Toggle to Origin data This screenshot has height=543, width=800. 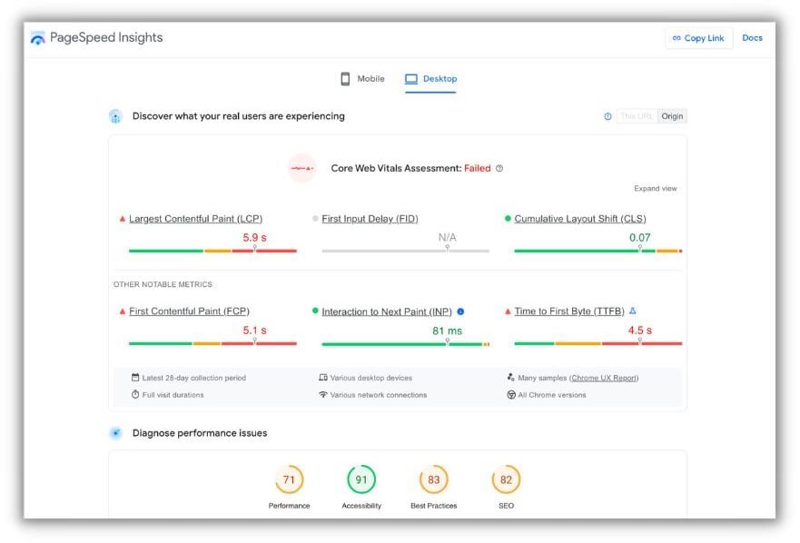[671, 116]
